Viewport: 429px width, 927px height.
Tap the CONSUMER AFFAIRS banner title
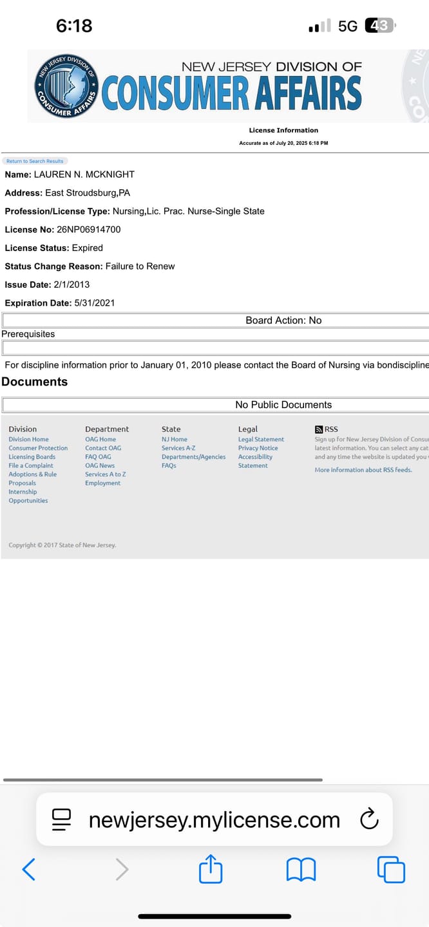231,93
